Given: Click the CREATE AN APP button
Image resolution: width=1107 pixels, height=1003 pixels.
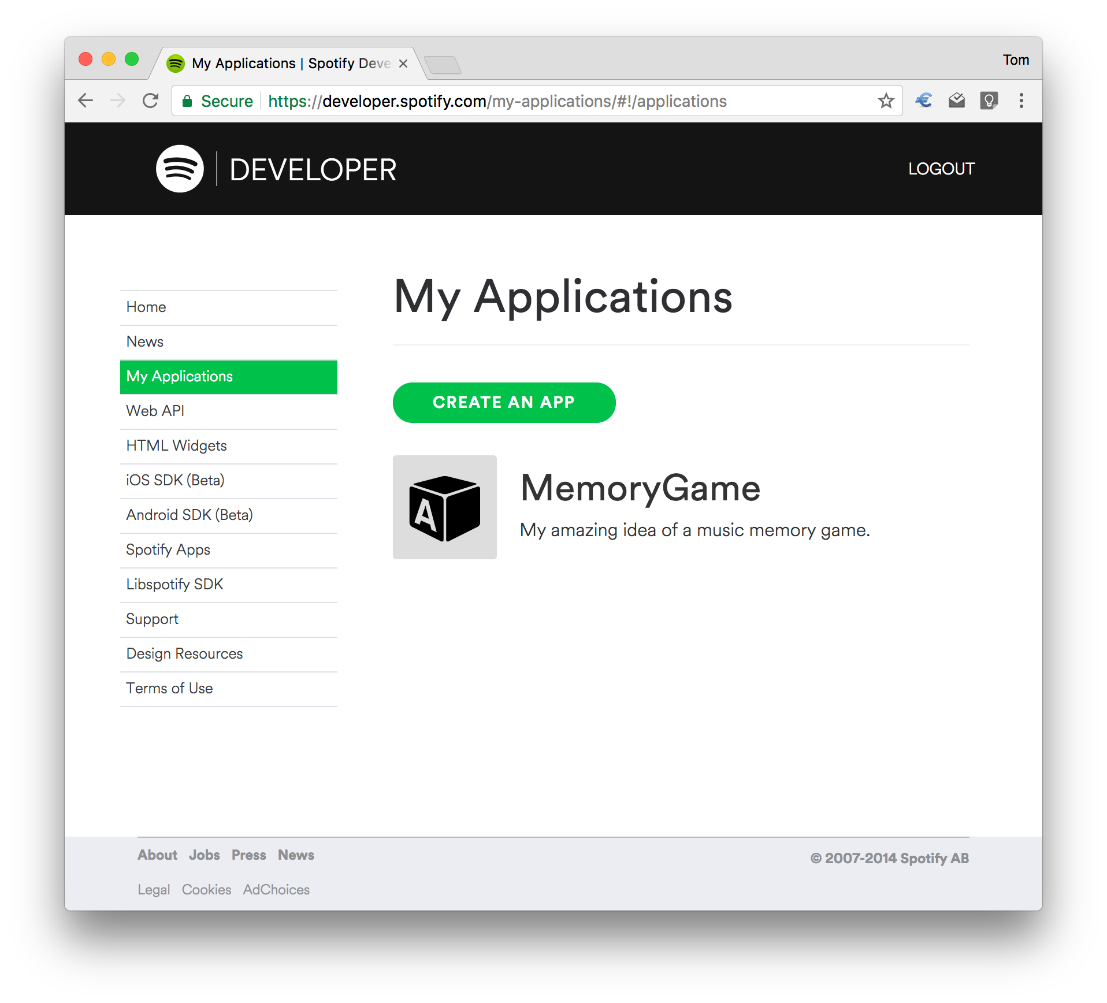Looking at the screenshot, I should tap(504, 402).
